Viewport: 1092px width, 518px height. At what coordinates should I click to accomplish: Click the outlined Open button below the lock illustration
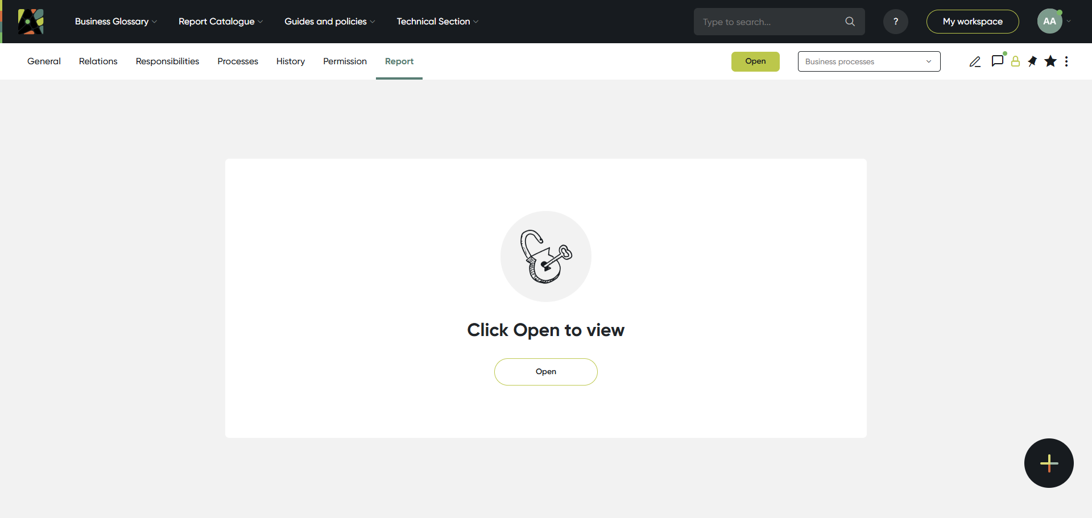pyautogui.click(x=545, y=372)
